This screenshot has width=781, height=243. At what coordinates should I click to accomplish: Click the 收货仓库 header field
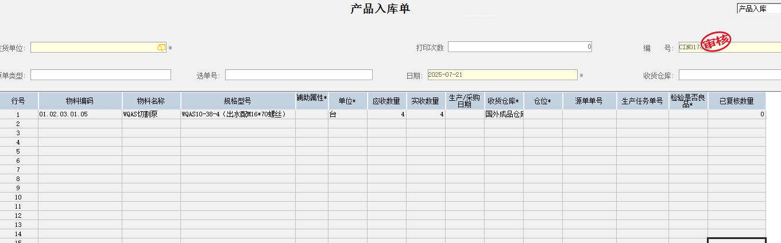pos(729,75)
